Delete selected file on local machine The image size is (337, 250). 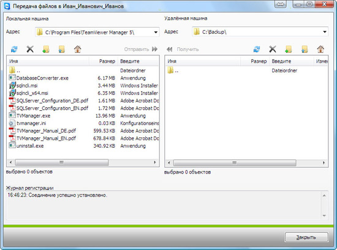tap(30, 49)
